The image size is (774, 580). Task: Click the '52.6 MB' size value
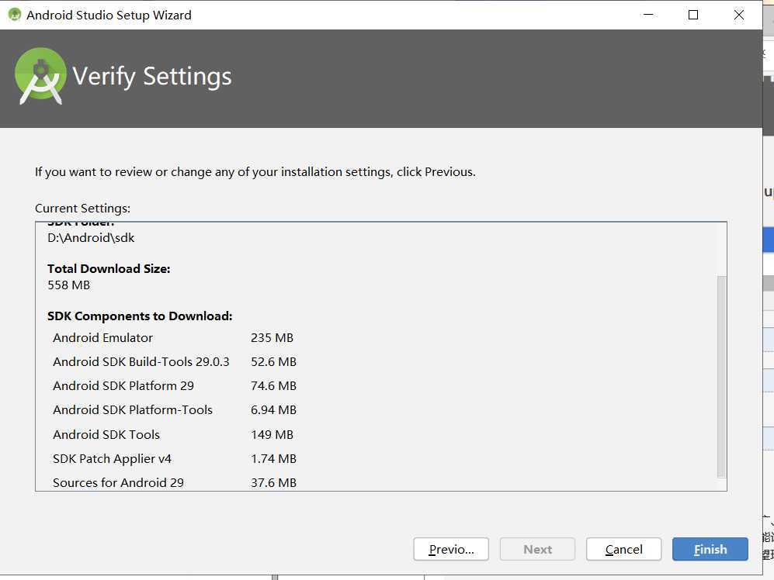click(x=273, y=361)
